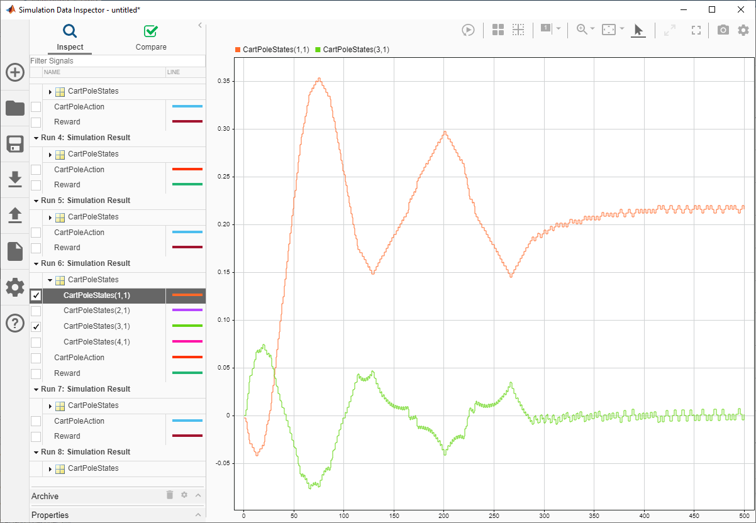
Task: Click the fit-to-view icon
Action: (x=695, y=29)
